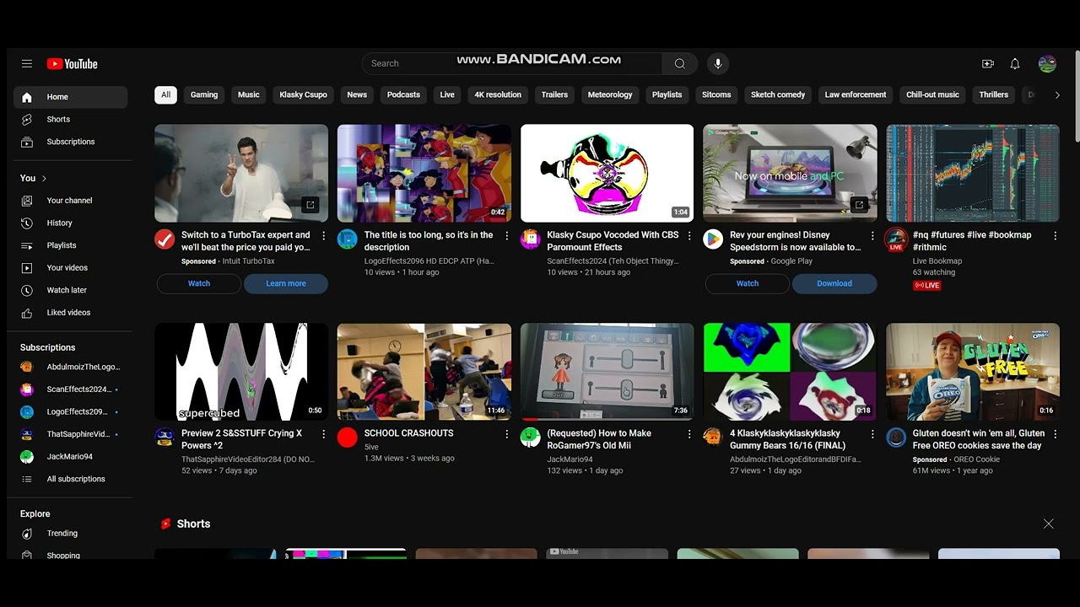
Task: Start voice search with microphone icon
Action: (x=718, y=63)
